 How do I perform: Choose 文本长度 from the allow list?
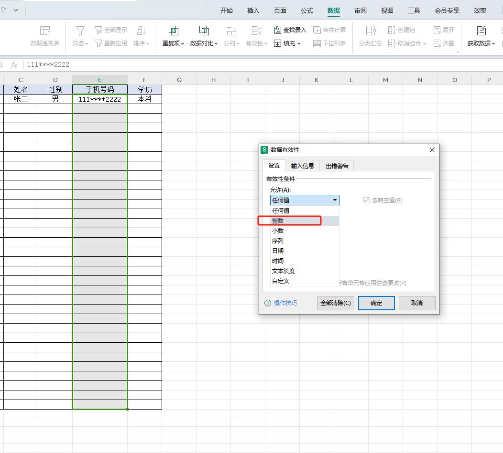click(305, 271)
